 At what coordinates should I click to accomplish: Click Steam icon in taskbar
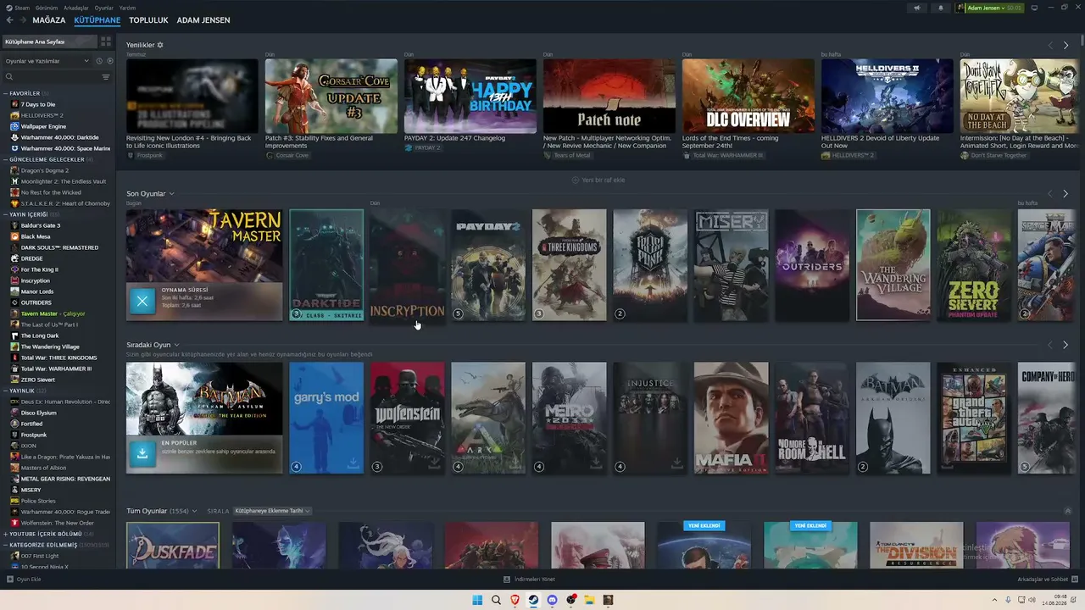[533, 600]
